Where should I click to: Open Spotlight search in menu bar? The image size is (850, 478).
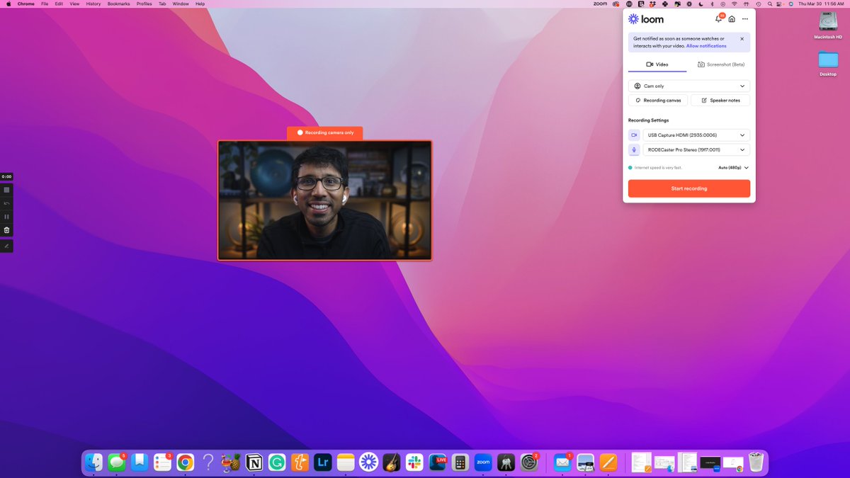(x=770, y=4)
